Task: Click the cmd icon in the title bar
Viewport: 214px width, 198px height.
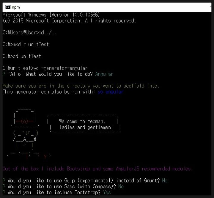Action: click(8, 7)
